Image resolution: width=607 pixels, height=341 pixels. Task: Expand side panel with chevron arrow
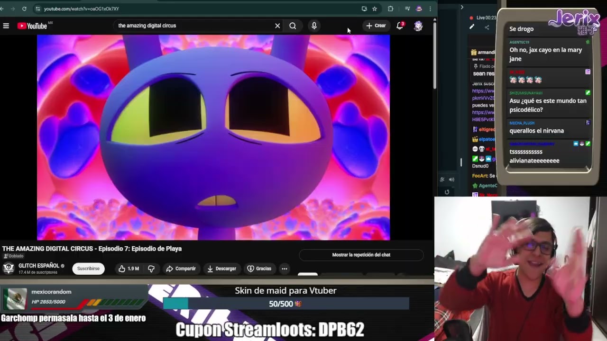(x=462, y=7)
